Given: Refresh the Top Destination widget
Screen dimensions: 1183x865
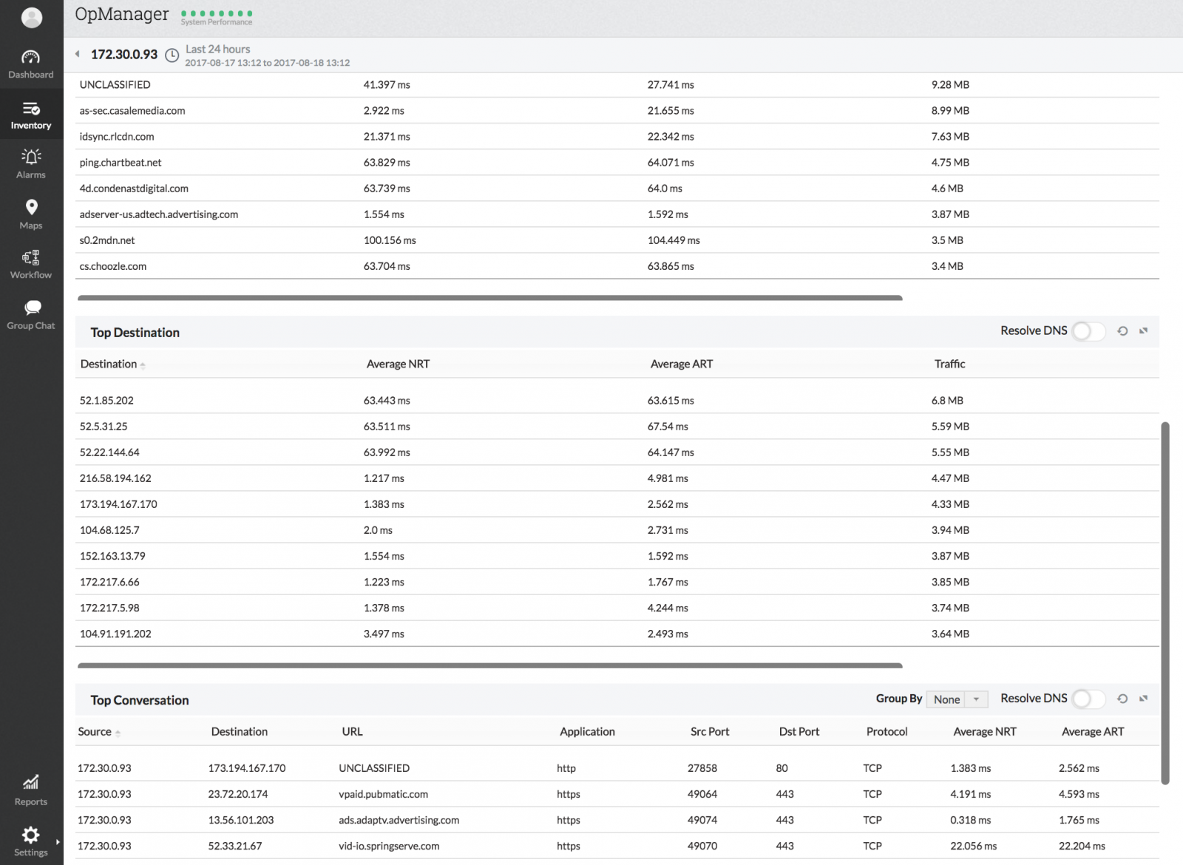Looking at the screenshot, I should (x=1122, y=331).
